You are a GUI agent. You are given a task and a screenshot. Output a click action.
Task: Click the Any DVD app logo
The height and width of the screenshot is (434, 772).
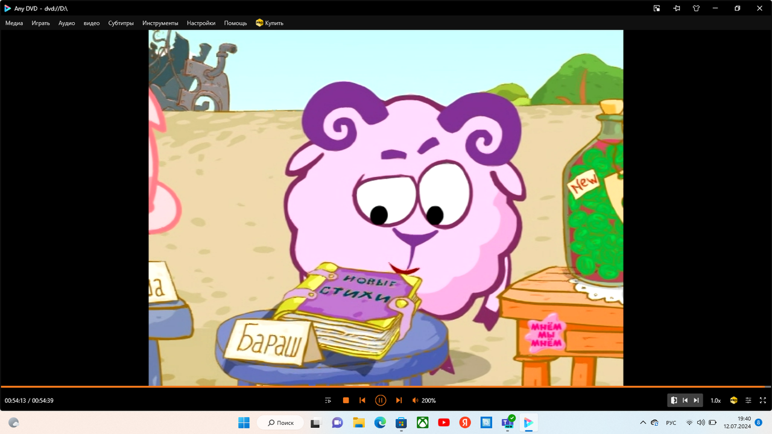[8, 8]
